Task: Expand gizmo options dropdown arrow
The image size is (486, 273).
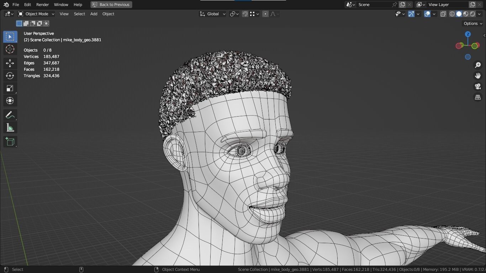Action: click(418, 14)
